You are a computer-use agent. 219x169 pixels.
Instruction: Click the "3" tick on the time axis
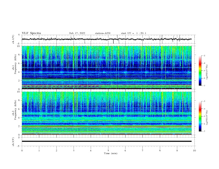pos(74,150)
